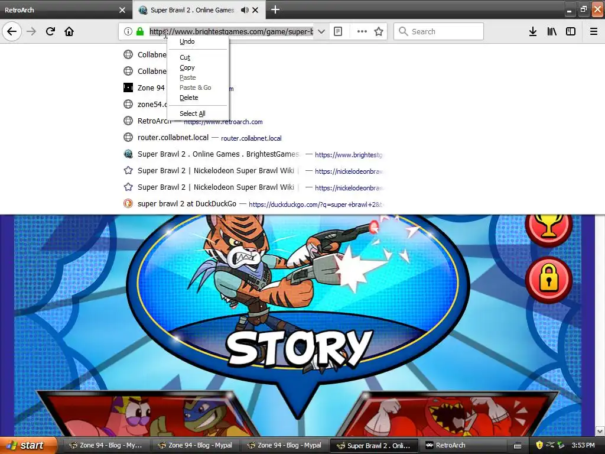The width and height of the screenshot is (605, 454).
Task: Click the 3:53 PM system clock
Action: pos(583,445)
